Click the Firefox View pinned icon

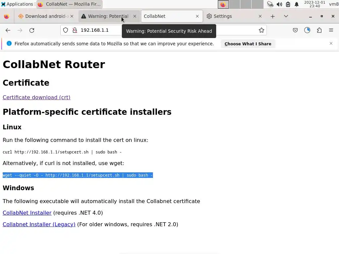click(x=7, y=17)
